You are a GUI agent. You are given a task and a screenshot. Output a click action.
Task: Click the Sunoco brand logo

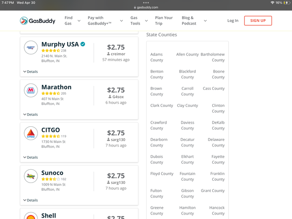point(31,176)
